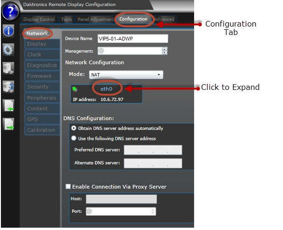
Task: Switch to the Advanced tab
Action: point(164,19)
